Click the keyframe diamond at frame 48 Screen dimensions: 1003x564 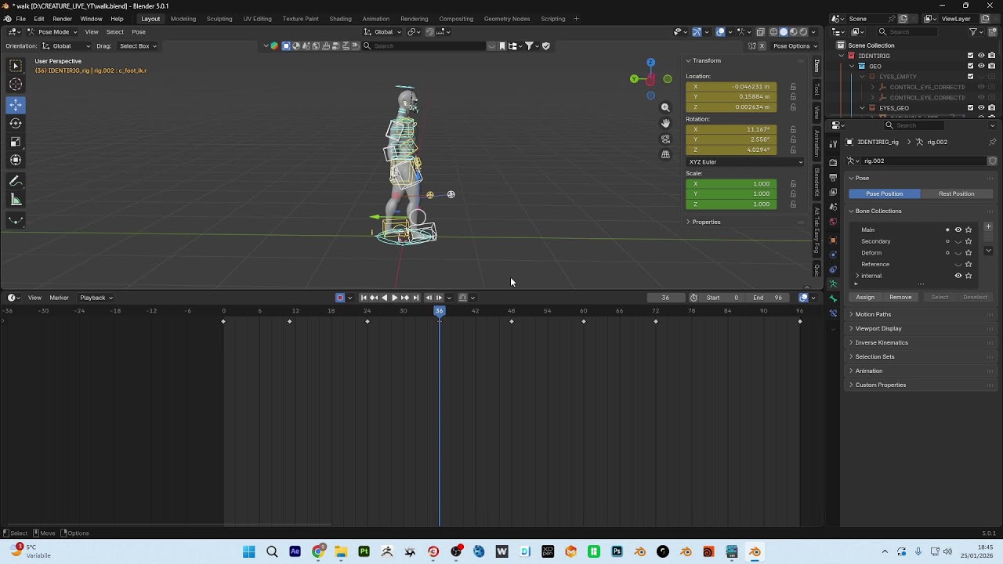coord(512,321)
